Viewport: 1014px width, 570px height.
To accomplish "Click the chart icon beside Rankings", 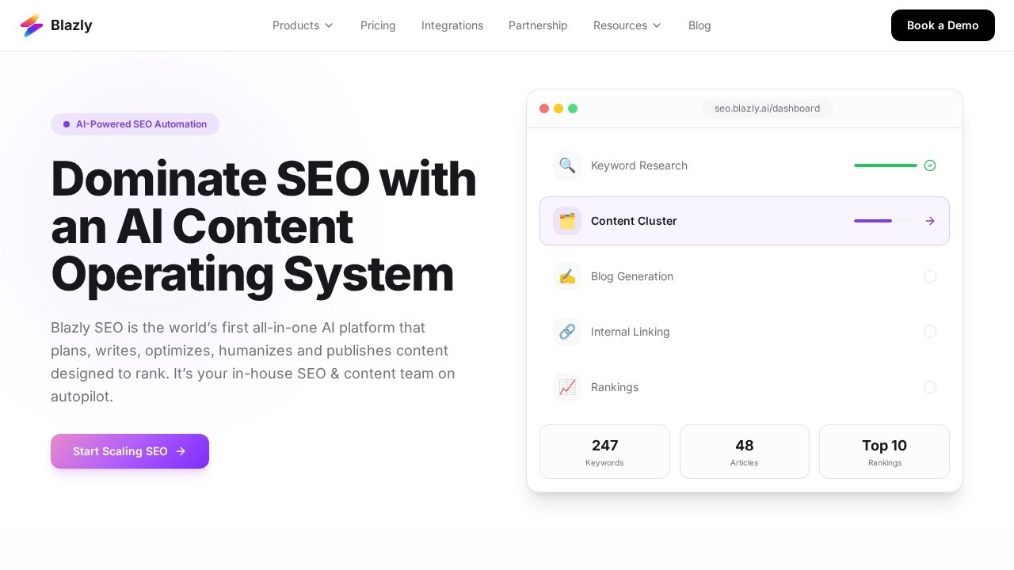I will click(x=567, y=387).
